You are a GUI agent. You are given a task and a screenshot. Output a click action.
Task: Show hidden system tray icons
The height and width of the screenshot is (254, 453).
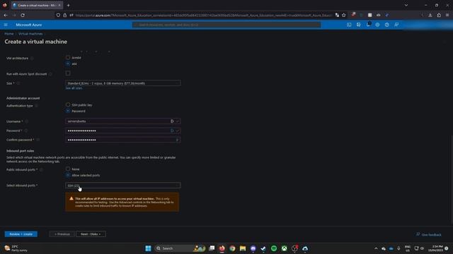pos(376,248)
